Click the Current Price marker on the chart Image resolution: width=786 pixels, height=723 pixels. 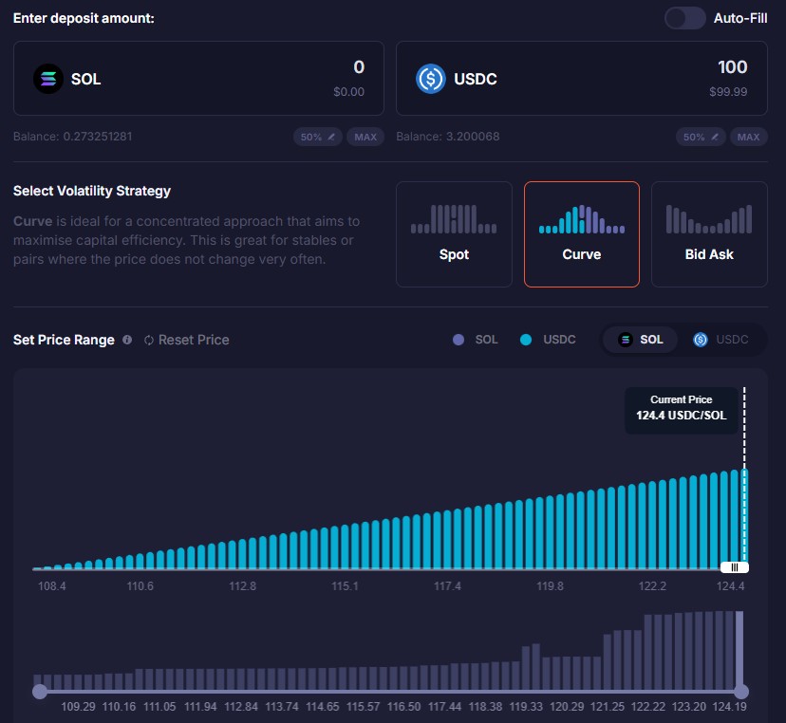682,411
